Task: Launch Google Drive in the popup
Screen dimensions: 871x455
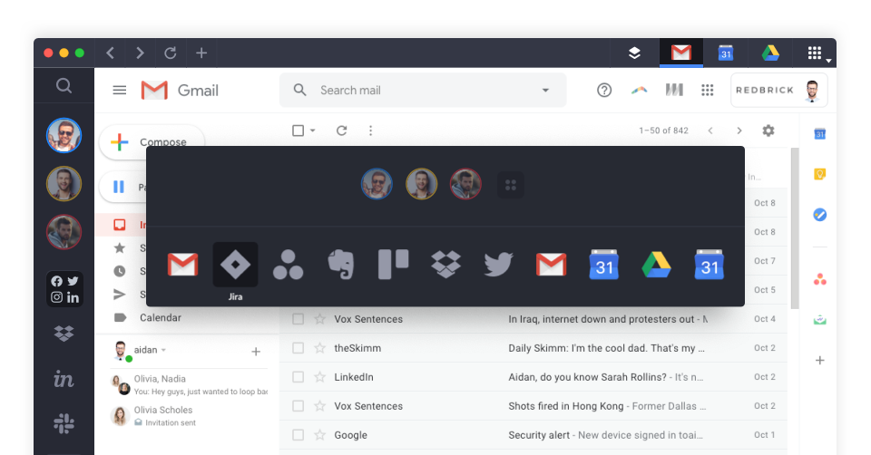Action: pyautogui.click(x=657, y=264)
